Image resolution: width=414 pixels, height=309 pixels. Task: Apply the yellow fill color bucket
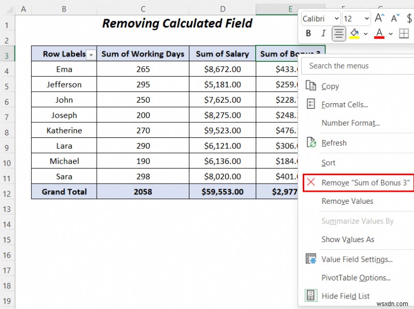(x=354, y=34)
